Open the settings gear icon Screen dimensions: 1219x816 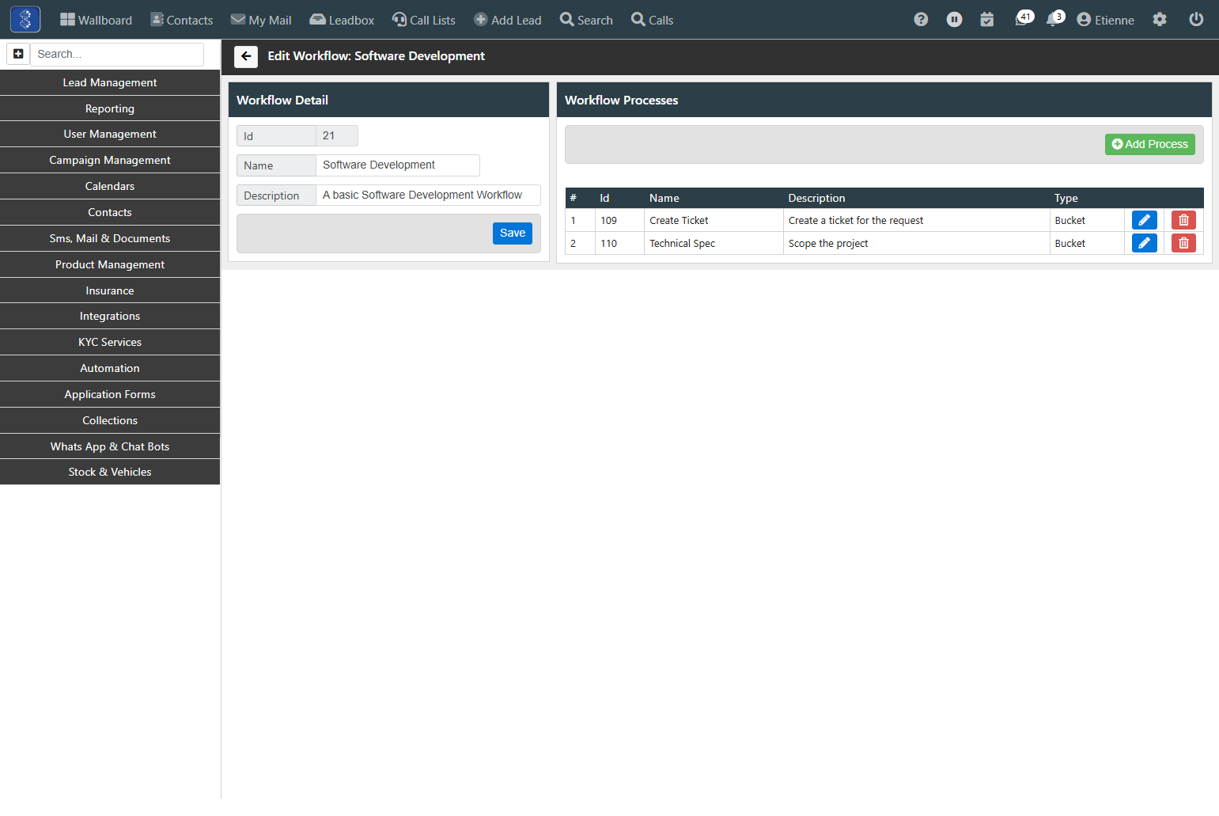coord(1160,20)
